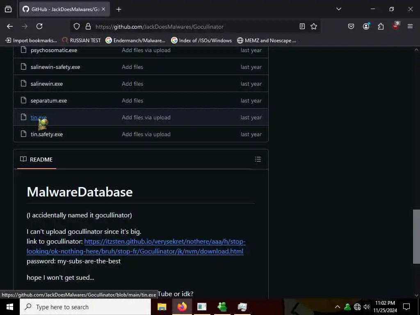Open Firefox application menu
Viewport: 420px width, 315px height.
click(410, 26)
